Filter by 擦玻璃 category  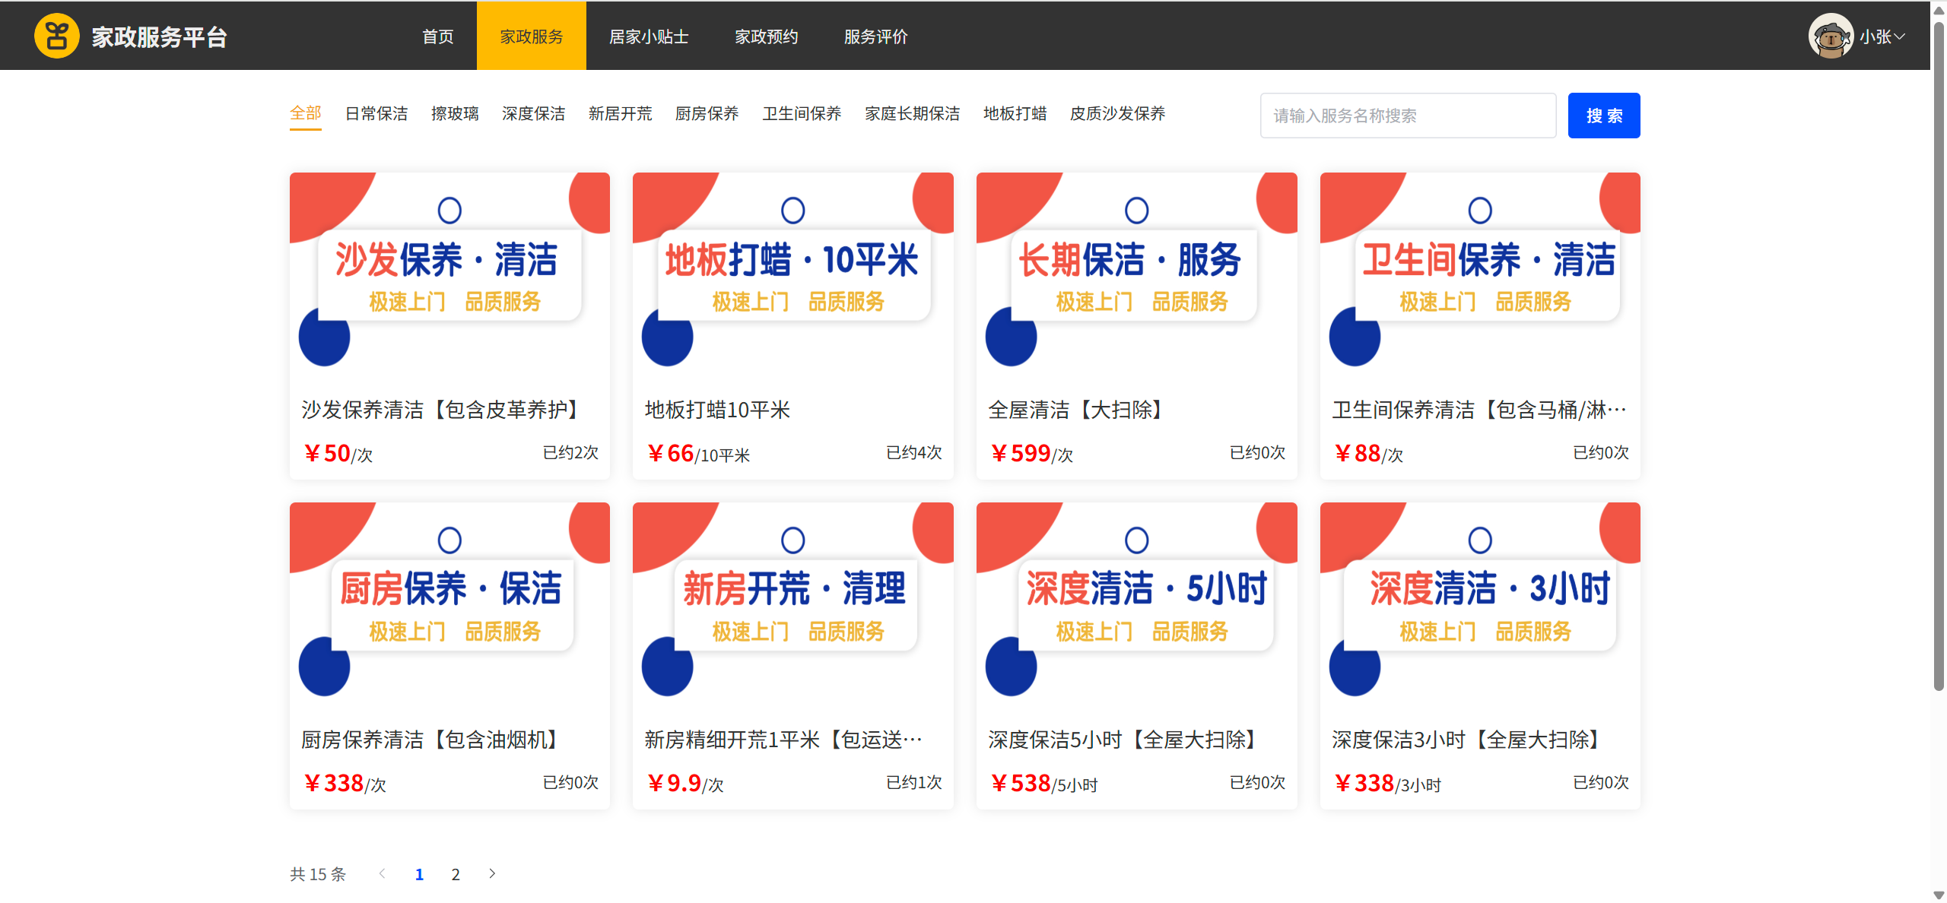pyautogui.click(x=455, y=114)
